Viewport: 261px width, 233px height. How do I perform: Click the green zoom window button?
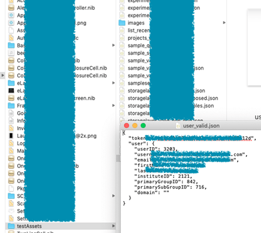tap(143, 126)
